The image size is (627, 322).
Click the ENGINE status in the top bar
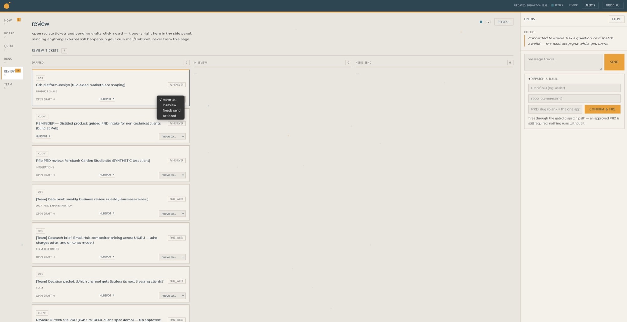click(x=573, y=5)
